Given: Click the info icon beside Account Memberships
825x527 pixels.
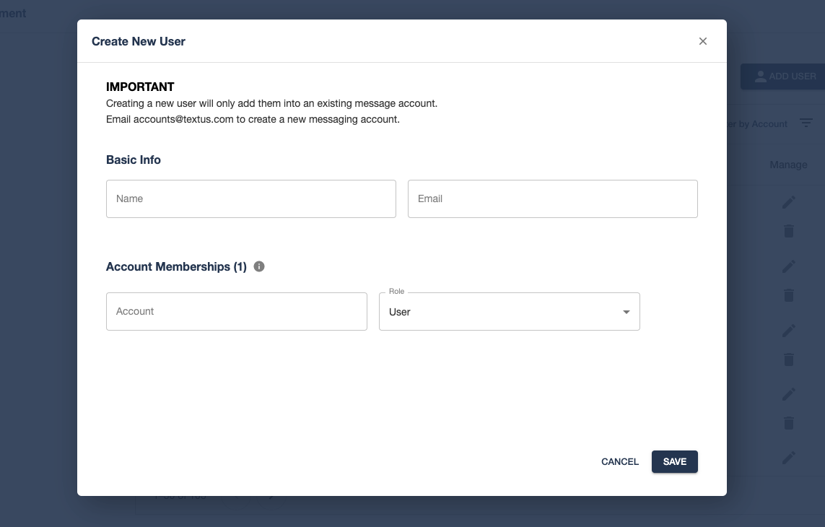Looking at the screenshot, I should click(x=259, y=266).
